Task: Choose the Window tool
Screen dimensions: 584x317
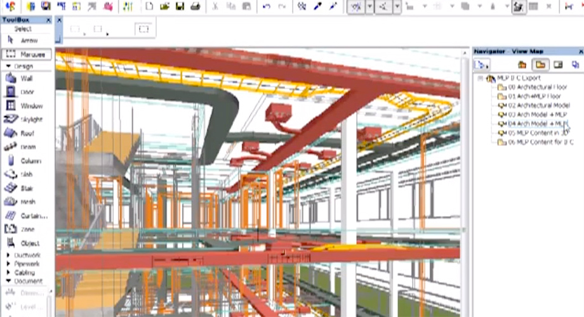Action: [26, 106]
